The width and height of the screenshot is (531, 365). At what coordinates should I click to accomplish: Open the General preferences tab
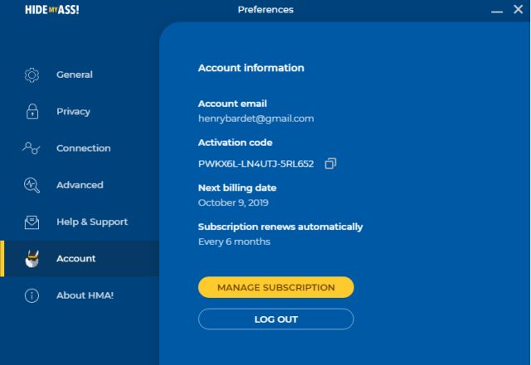(x=75, y=75)
